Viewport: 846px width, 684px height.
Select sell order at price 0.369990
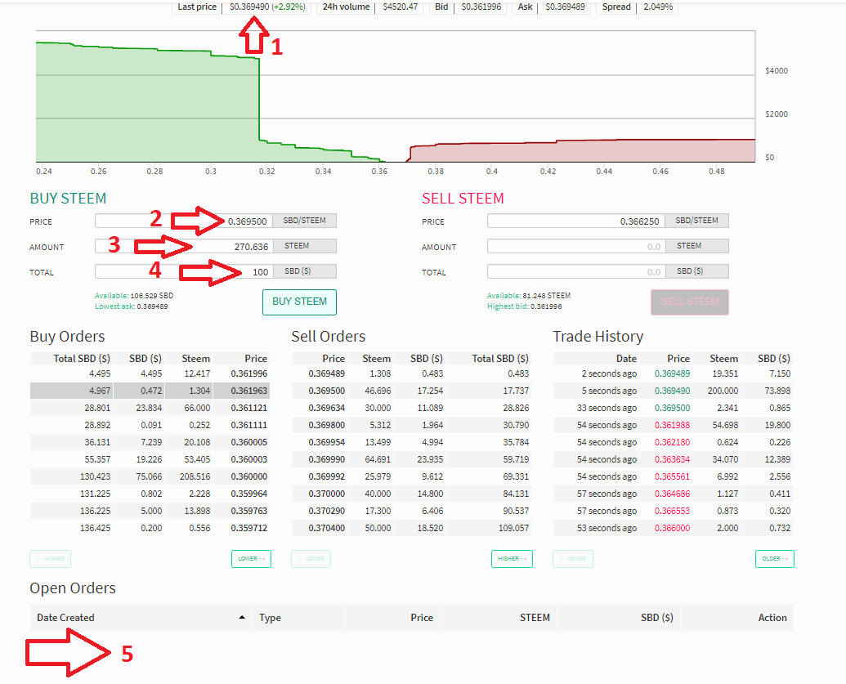[x=411, y=459]
